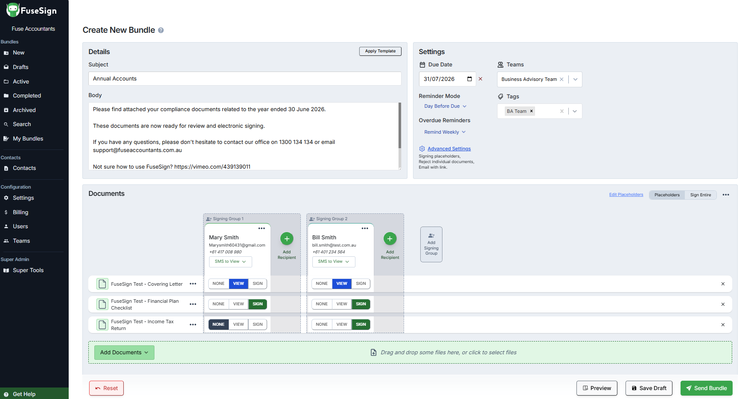The height and width of the screenshot is (399, 742).
Task: Click the Add Signing Group tile
Action: [x=431, y=244]
